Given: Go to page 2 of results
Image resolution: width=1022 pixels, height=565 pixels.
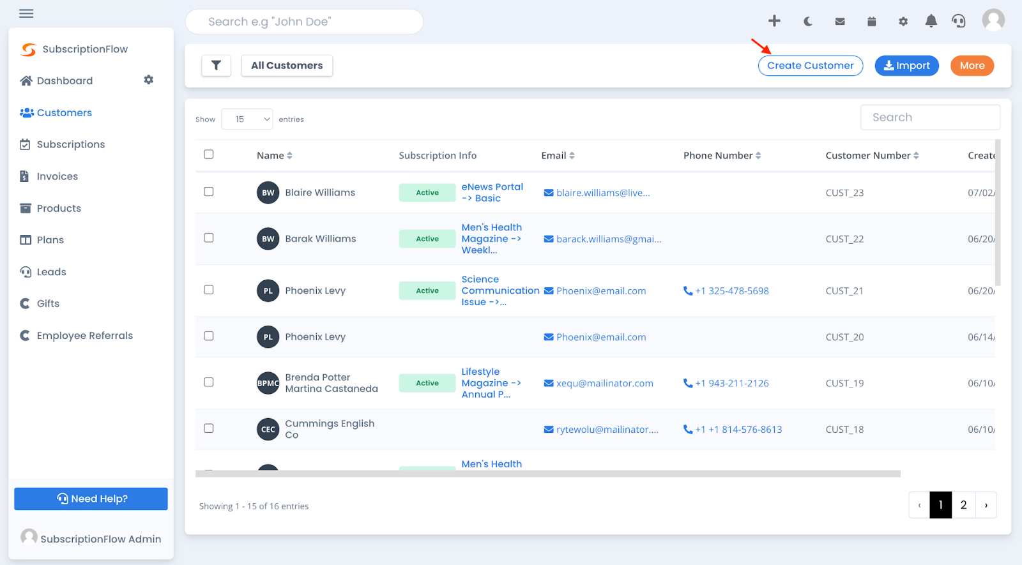Looking at the screenshot, I should click(963, 505).
